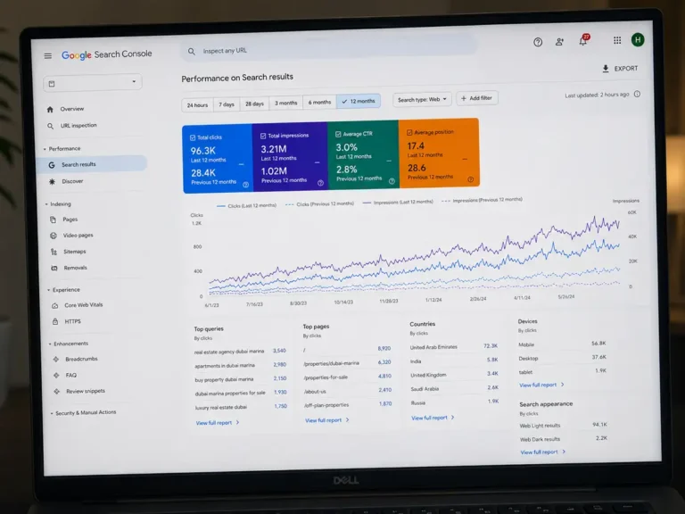Select the 12 months date range
This screenshot has width=685, height=514.
359,101
